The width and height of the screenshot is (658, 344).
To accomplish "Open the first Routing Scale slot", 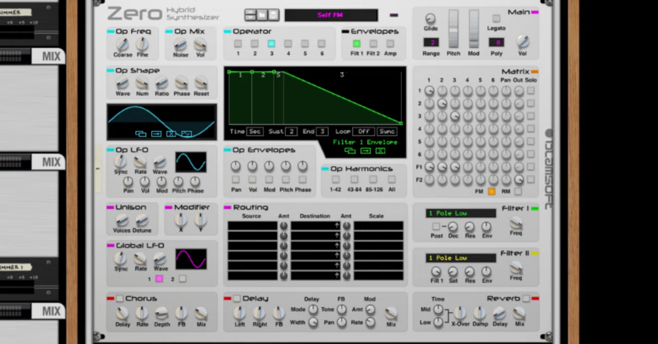I will (x=378, y=226).
